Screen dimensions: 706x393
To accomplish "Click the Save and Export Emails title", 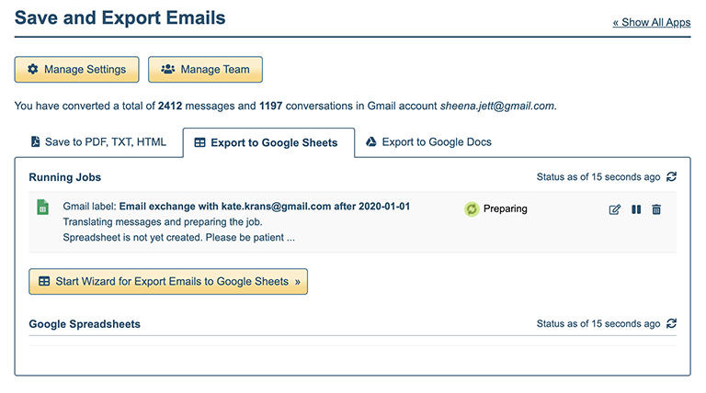I will pyautogui.click(x=120, y=18).
